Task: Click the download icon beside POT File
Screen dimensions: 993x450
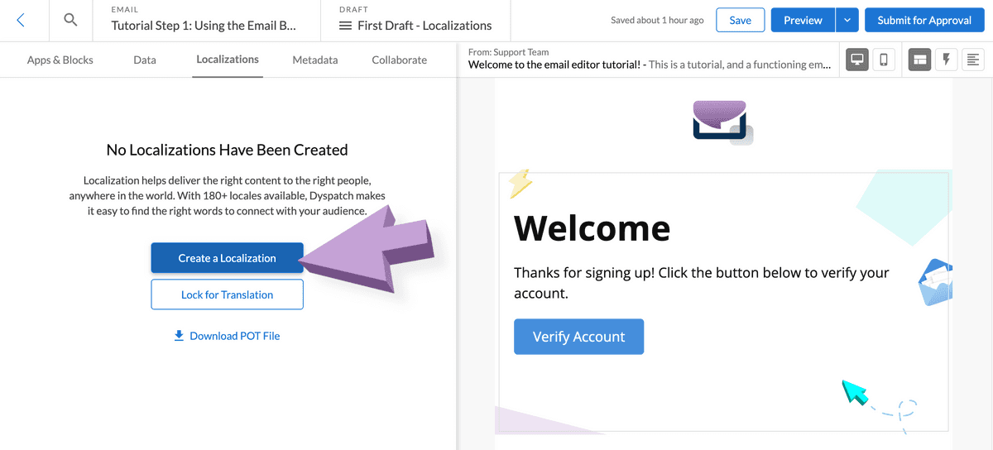Action: (x=179, y=336)
